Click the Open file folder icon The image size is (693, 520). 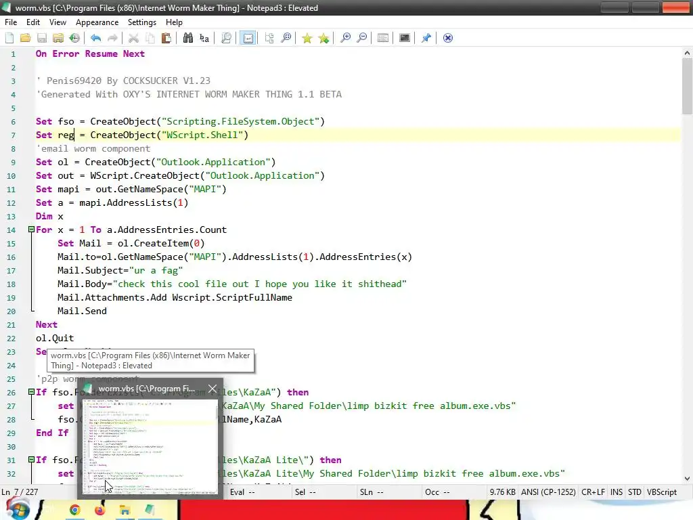click(x=26, y=38)
